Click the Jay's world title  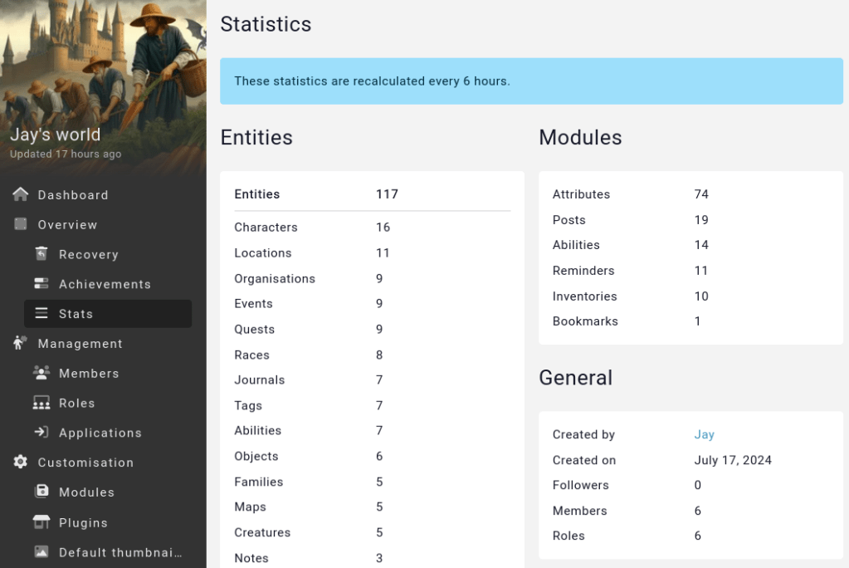pyautogui.click(x=56, y=134)
